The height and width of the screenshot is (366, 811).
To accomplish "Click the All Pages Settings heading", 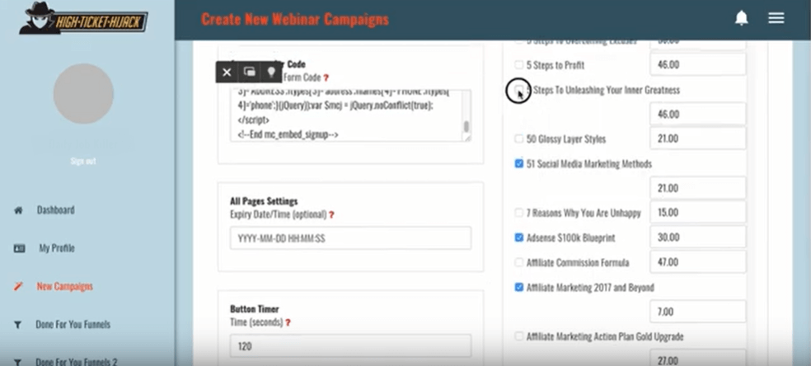I will [264, 202].
